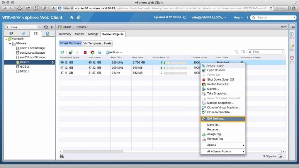Refresh the vSphere client data
Screen dimensions: 299x168
(185, 17)
